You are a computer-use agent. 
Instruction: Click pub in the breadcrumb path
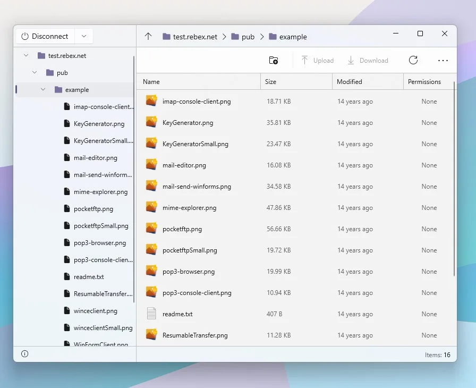(243, 37)
